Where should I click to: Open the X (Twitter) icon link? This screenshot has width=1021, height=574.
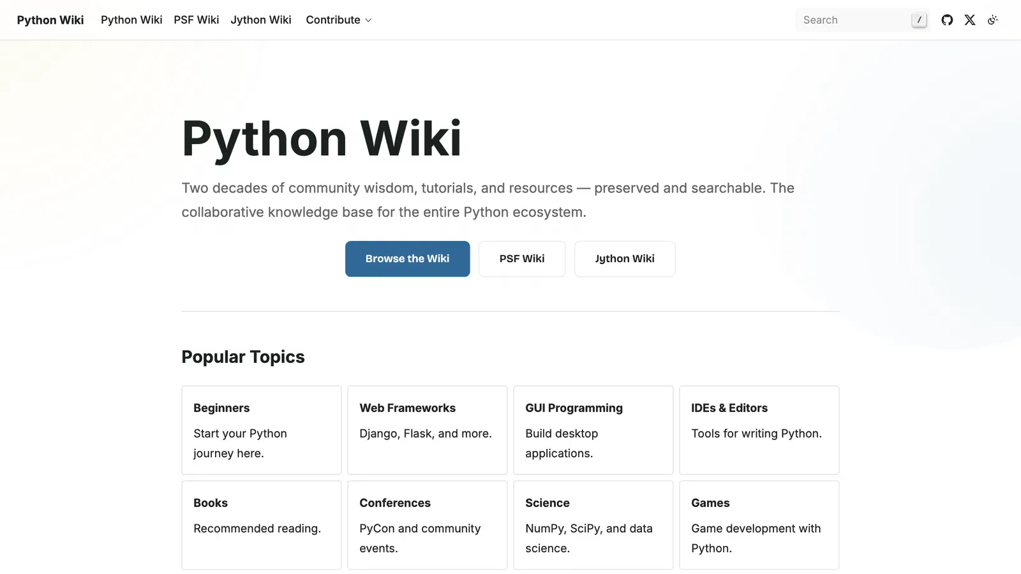click(x=970, y=20)
